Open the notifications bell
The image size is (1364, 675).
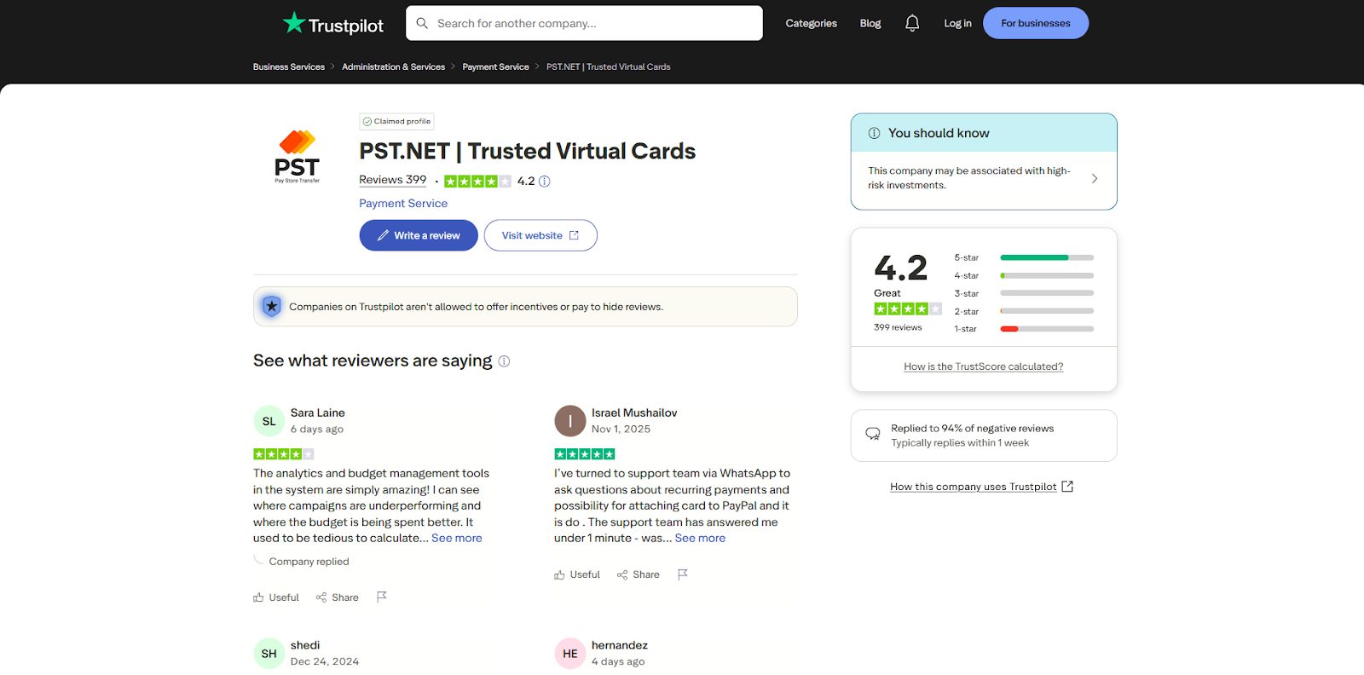911,23
